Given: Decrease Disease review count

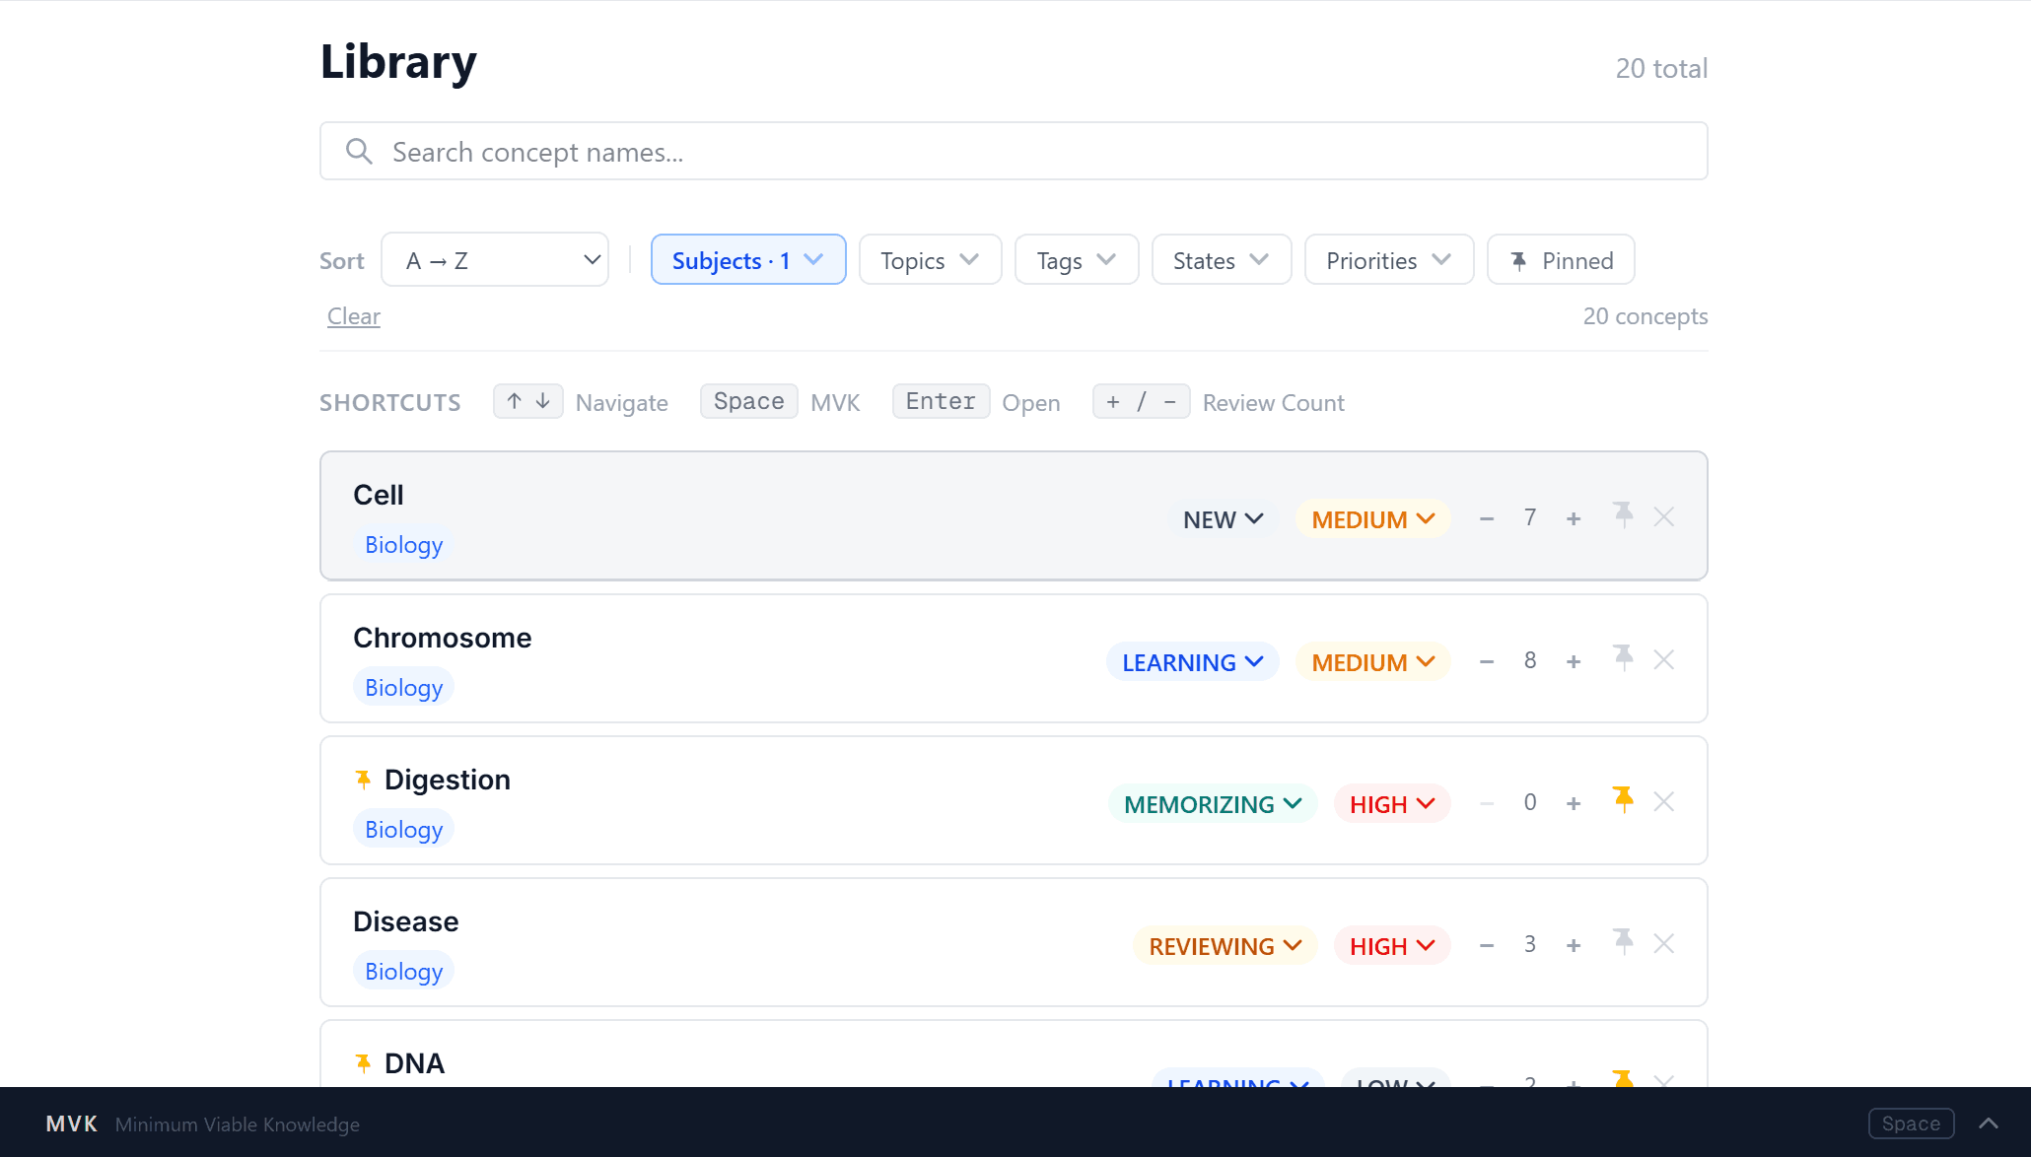Looking at the screenshot, I should pos(1487,945).
